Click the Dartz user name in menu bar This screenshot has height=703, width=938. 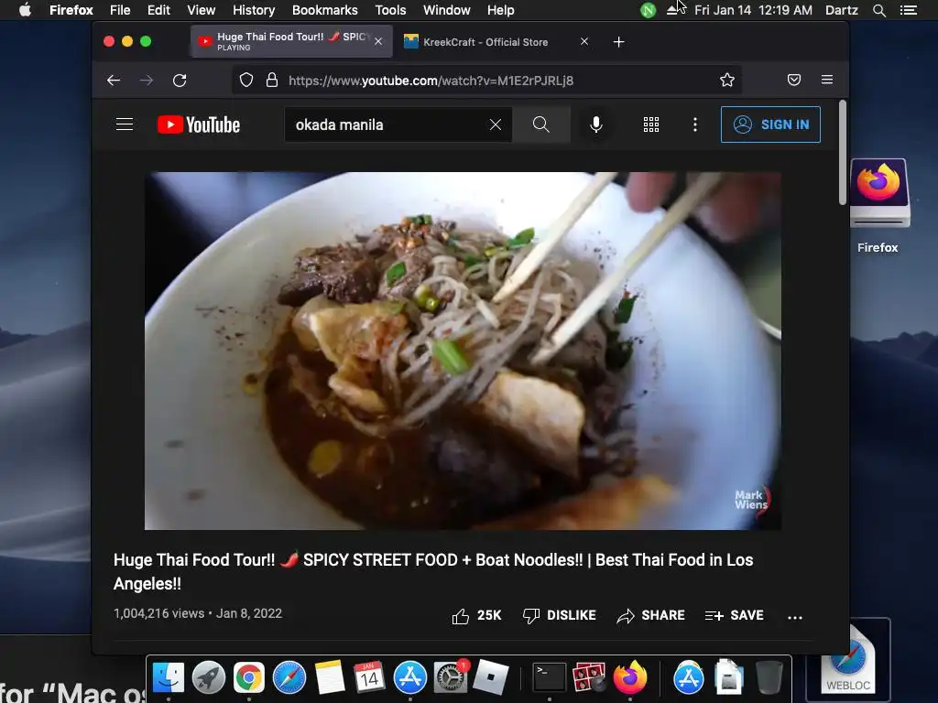[x=842, y=10]
